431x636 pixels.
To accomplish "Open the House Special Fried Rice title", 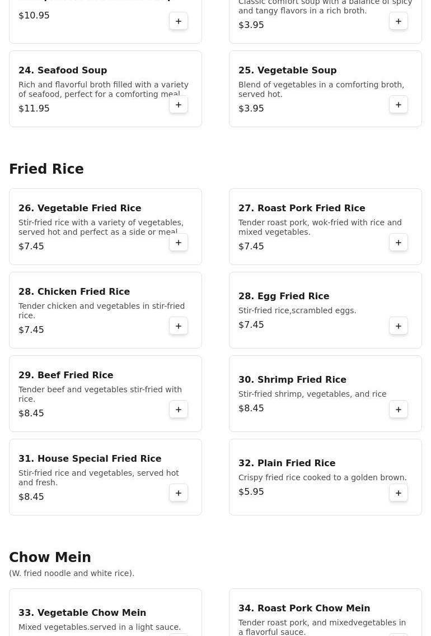I will pos(90,458).
